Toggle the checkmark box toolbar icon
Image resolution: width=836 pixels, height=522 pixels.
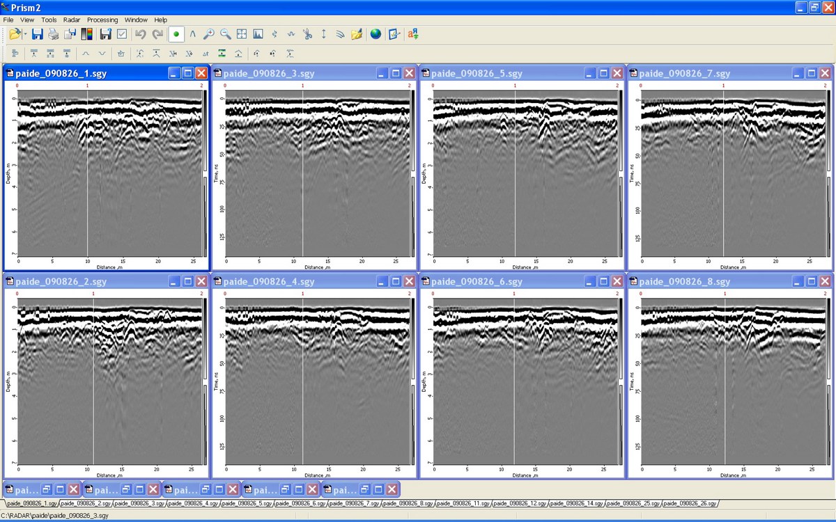pos(122,34)
